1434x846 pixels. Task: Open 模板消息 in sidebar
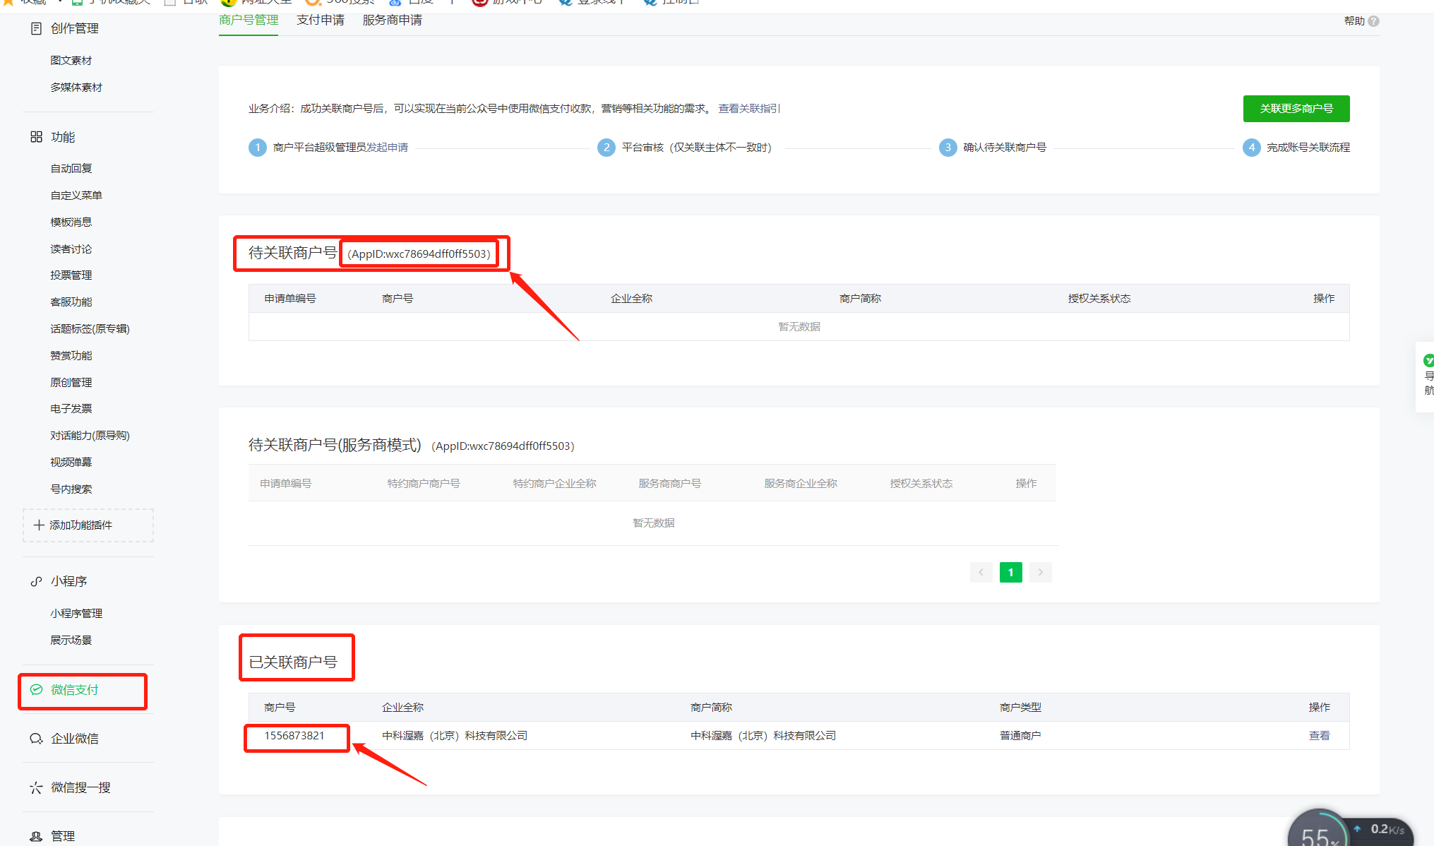coord(71,222)
